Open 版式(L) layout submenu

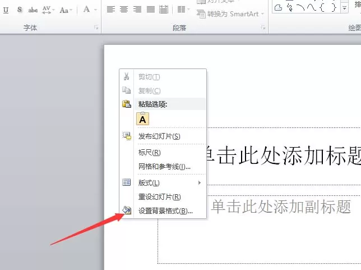point(163,183)
